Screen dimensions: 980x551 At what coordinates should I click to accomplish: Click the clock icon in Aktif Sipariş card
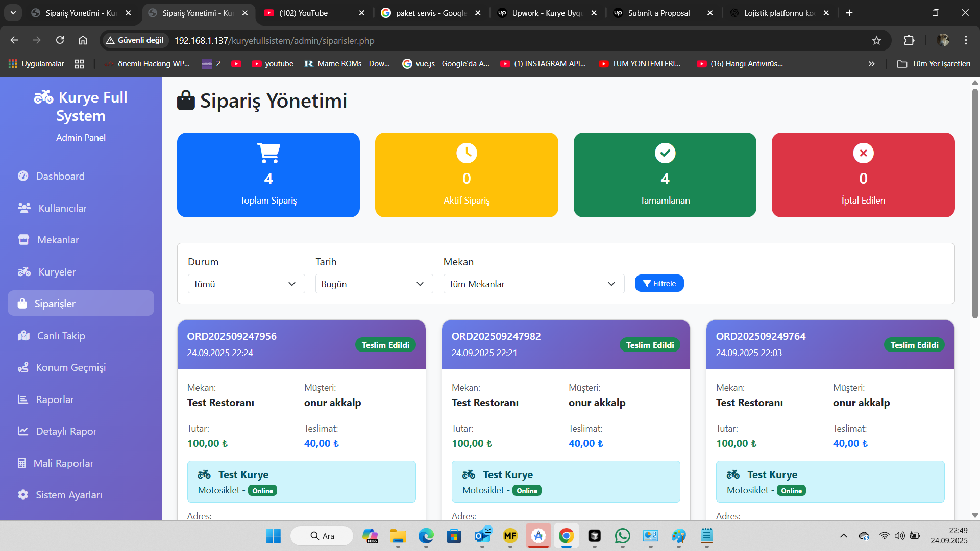(467, 153)
